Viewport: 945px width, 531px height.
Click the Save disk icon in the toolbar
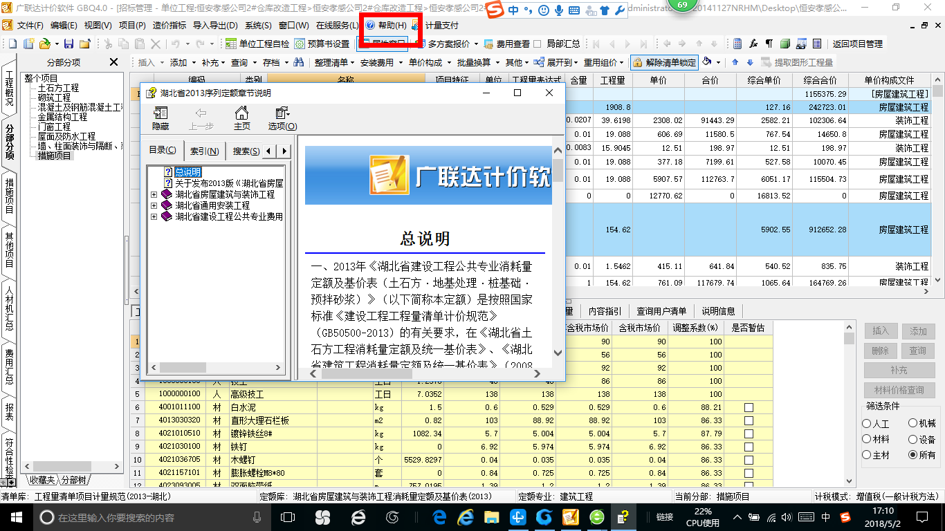click(70, 44)
